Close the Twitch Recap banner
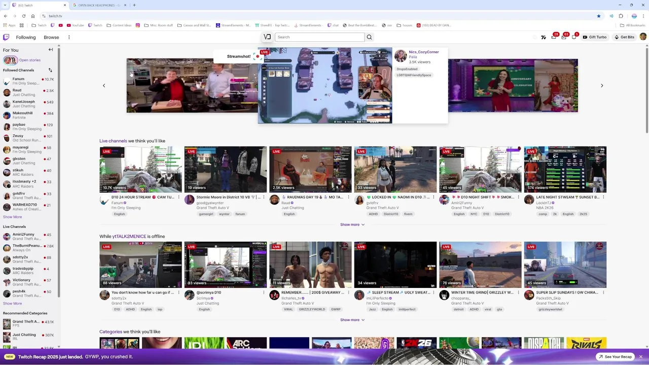This screenshot has height=365, width=649. coord(641,357)
